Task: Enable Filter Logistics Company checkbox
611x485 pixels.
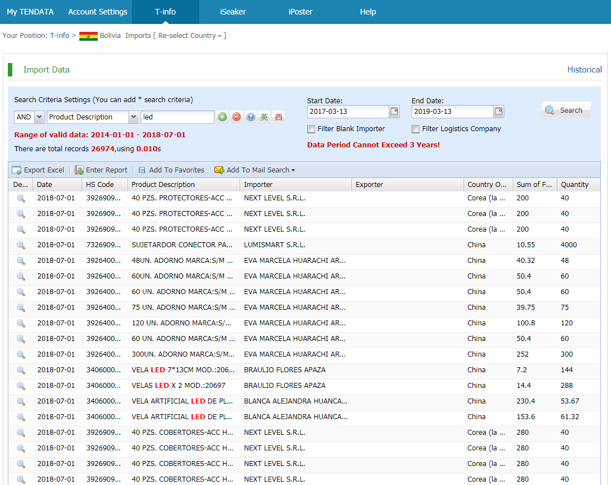Action: pos(416,129)
